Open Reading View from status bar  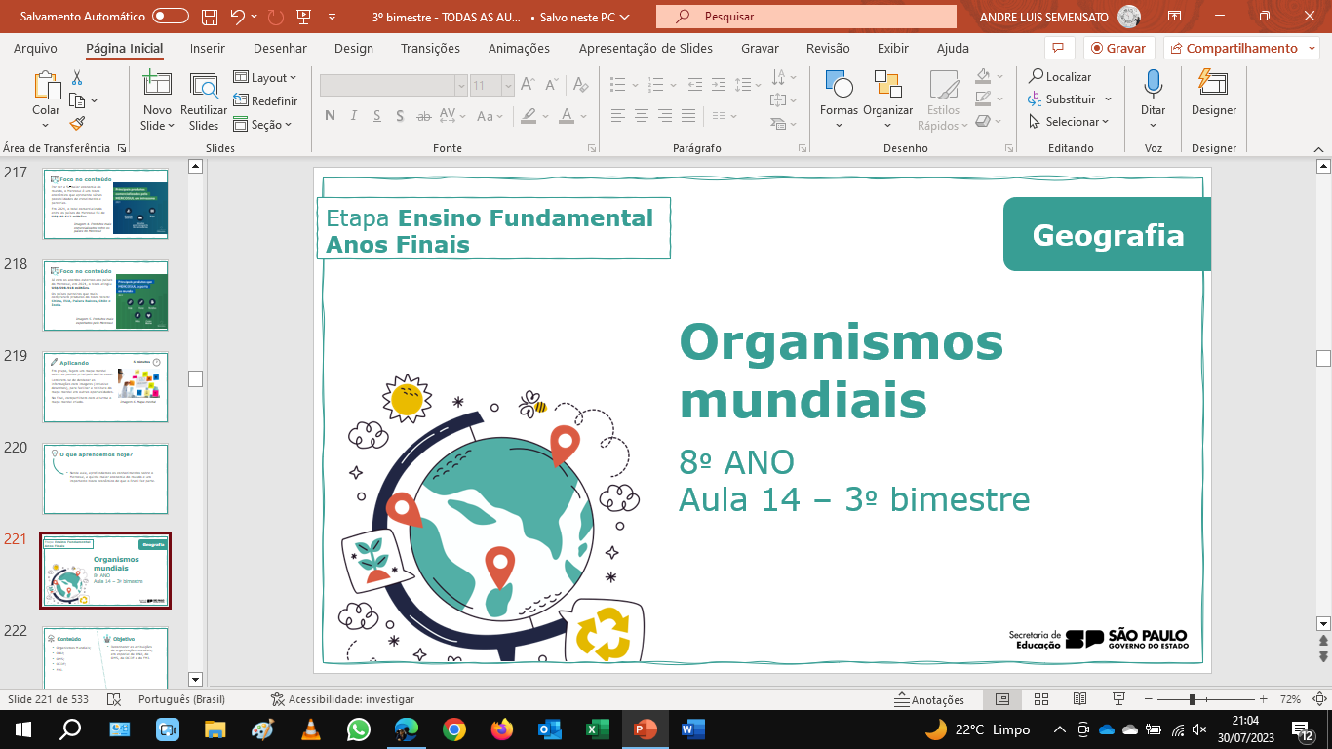[1079, 699]
